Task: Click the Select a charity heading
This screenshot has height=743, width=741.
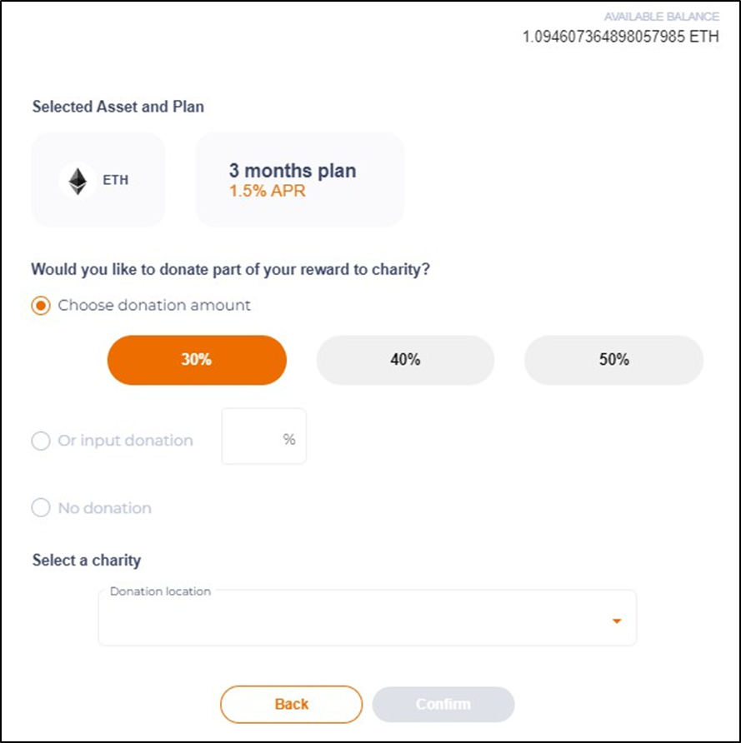Action: (87, 560)
